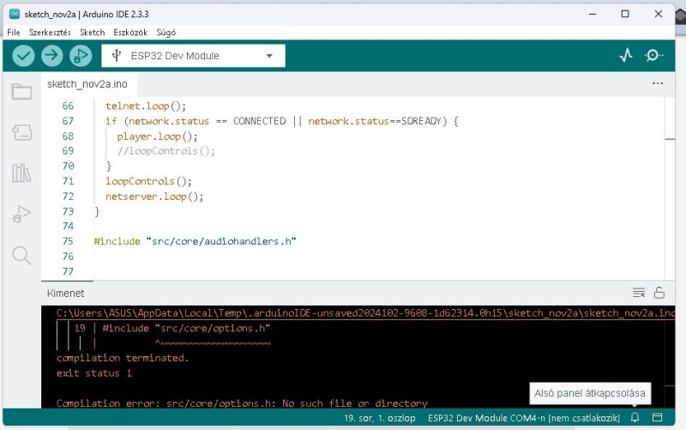Viewport: 686px width, 430px height.
Task: Click the 'Compilation error' message line
Action: coord(242,403)
